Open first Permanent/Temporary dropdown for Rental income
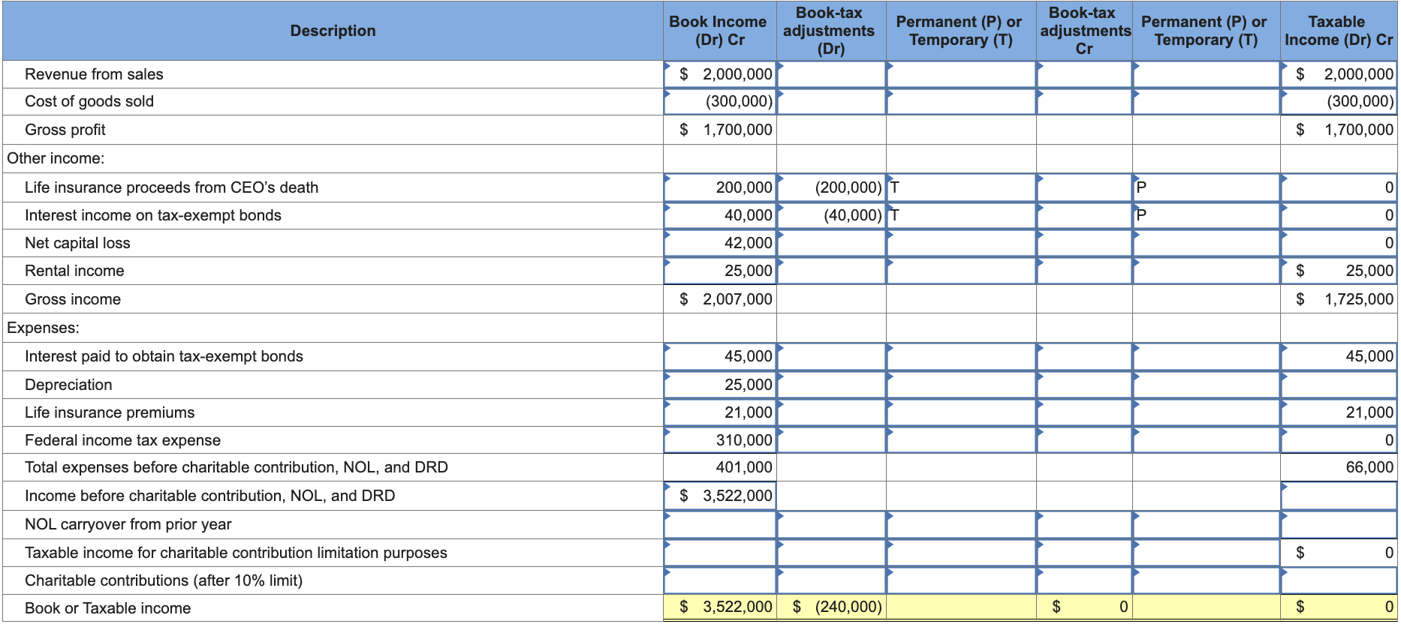 [961, 271]
